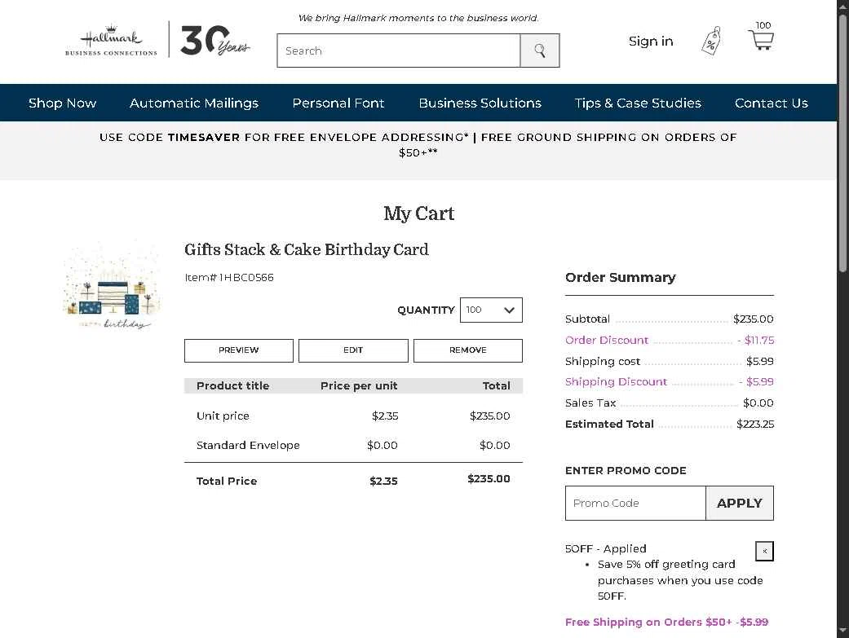
Task: Click into the Search box
Action: point(399,51)
